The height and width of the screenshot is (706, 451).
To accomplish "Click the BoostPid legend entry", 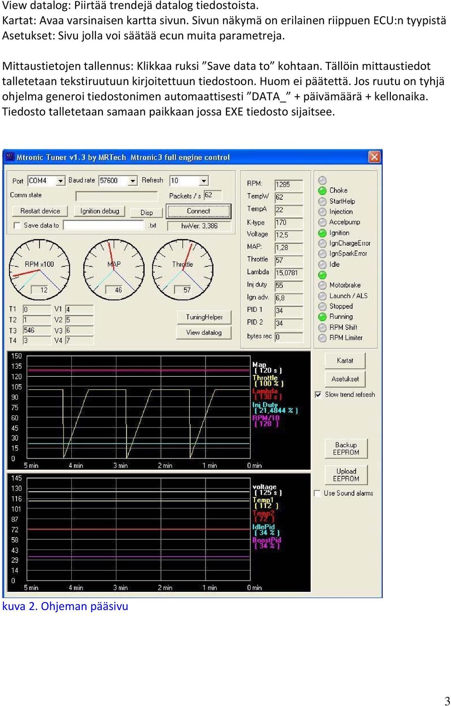I will (266, 543).
